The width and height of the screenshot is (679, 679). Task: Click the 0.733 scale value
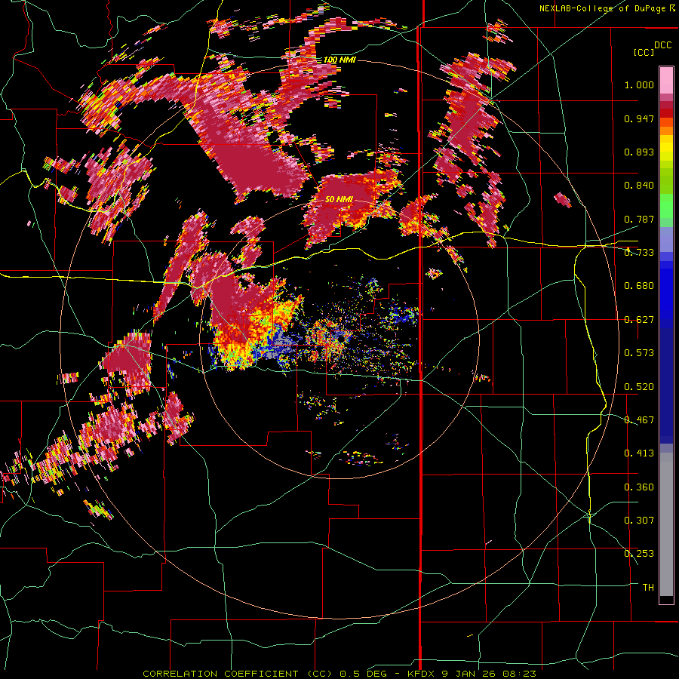pos(639,253)
